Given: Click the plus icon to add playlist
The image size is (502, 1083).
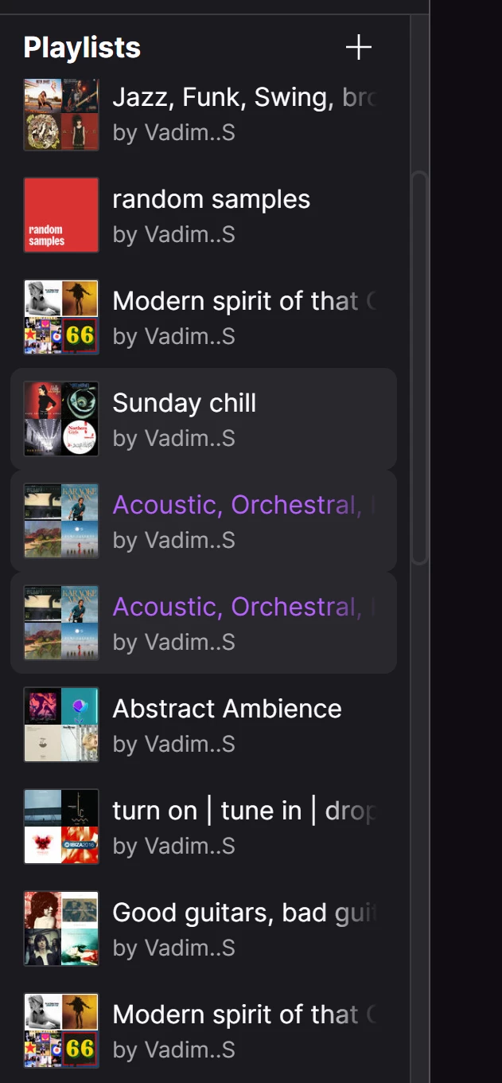Looking at the screenshot, I should 359,48.
